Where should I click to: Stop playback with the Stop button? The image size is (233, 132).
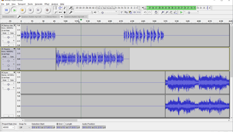pyautogui.click(x=22, y=10)
